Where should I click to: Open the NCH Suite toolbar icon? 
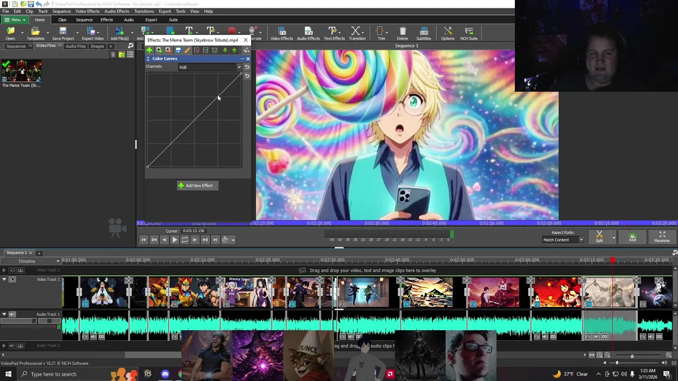[x=469, y=33]
